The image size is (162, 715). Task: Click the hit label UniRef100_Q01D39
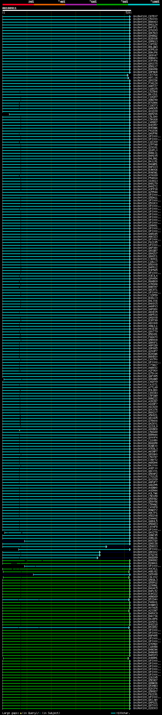145,111
